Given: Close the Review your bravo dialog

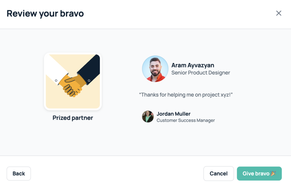Looking at the screenshot, I should point(278,13).
